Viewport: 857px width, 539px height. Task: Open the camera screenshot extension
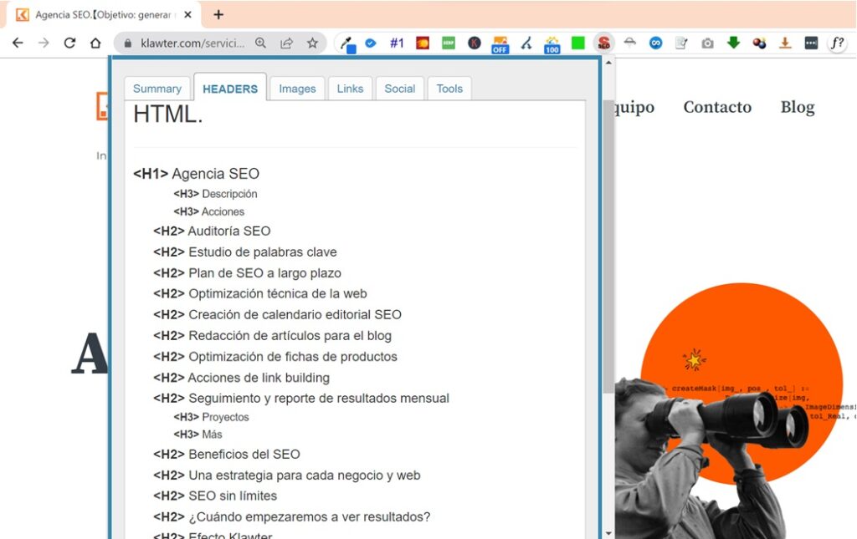click(x=708, y=43)
